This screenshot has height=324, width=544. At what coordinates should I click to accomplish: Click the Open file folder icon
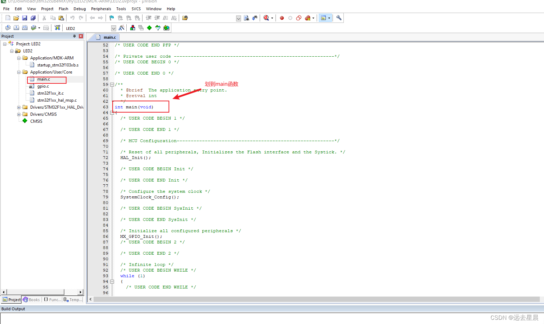[x=16, y=18]
